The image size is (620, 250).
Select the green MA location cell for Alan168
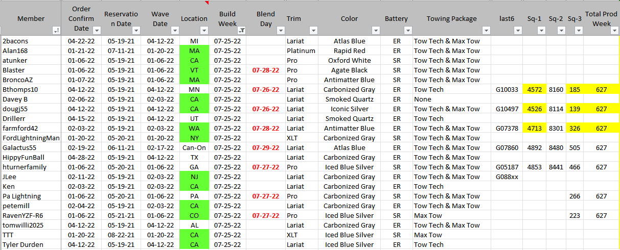(x=194, y=51)
